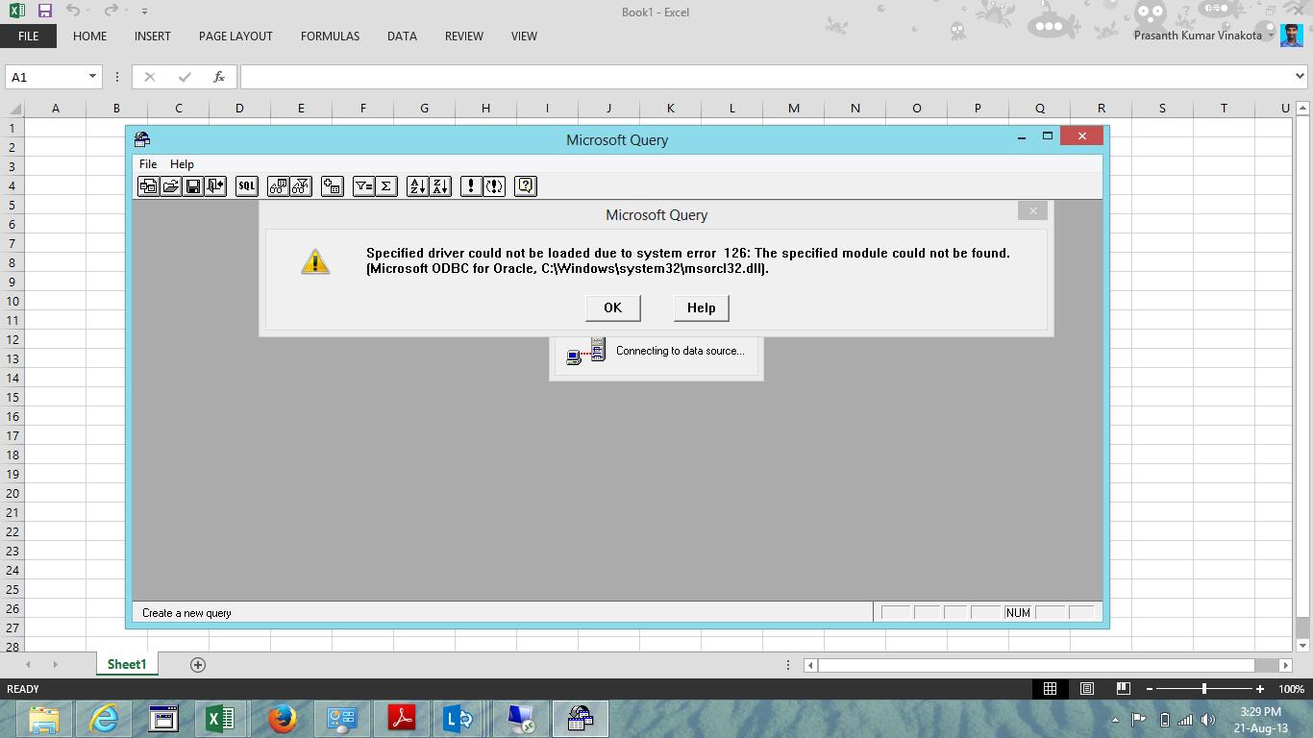Add a new sheet with plus button
1313x738 pixels.
[x=198, y=664]
